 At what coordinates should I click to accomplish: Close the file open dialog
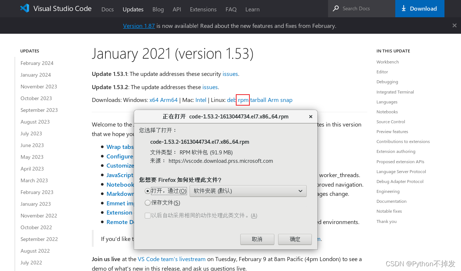pos(310,117)
